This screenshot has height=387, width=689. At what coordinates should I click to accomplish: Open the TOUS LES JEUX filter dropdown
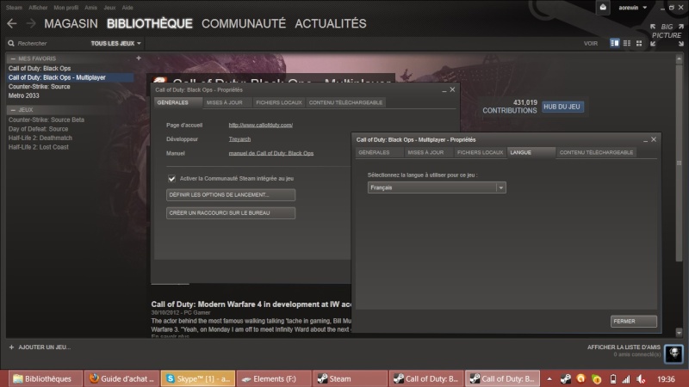pyautogui.click(x=115, y=44)
